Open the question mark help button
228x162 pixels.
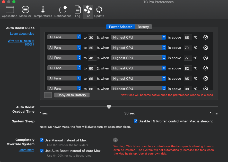click(115, 140)
